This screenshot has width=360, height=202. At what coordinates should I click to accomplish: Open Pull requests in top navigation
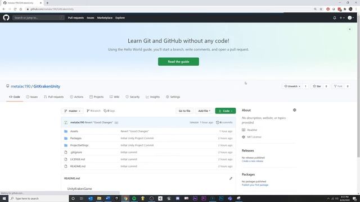(76, 18)
